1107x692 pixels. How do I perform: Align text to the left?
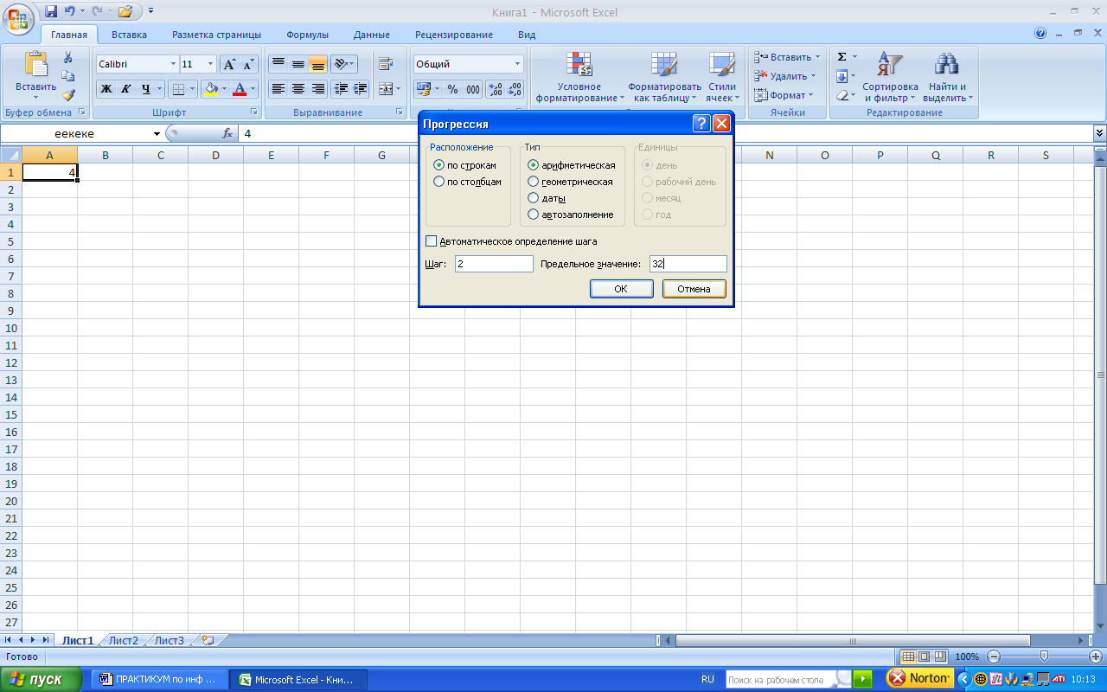click(x=278, y=88)
